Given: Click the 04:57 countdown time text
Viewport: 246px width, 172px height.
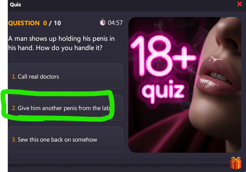Looking at the screenshot, I should (x=115, y=23).
